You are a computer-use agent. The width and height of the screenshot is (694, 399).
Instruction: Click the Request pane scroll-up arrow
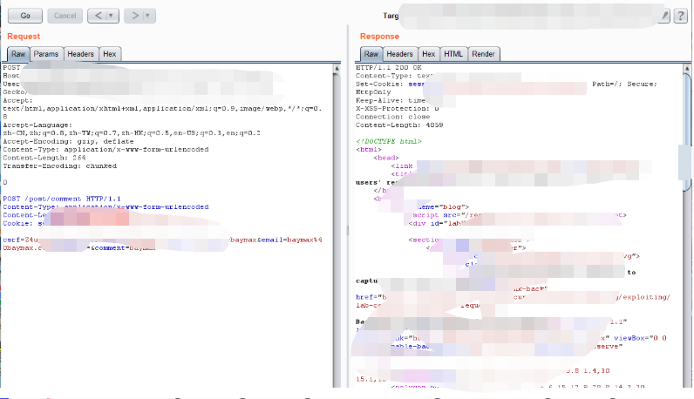(x=336, y=67)
